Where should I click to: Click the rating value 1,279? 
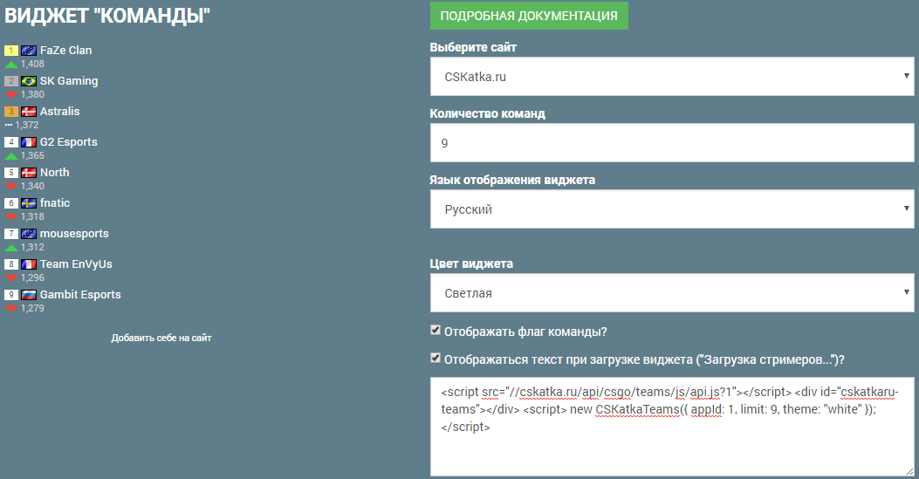(32, 309)
